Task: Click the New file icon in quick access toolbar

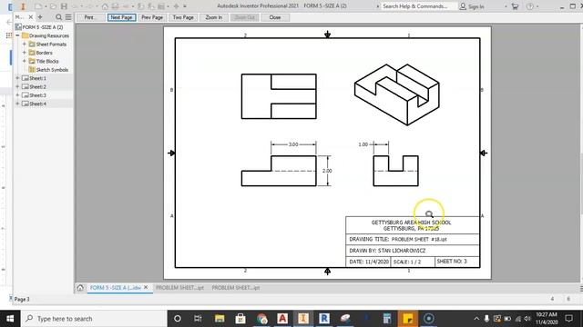Action: tap(38, 6)
